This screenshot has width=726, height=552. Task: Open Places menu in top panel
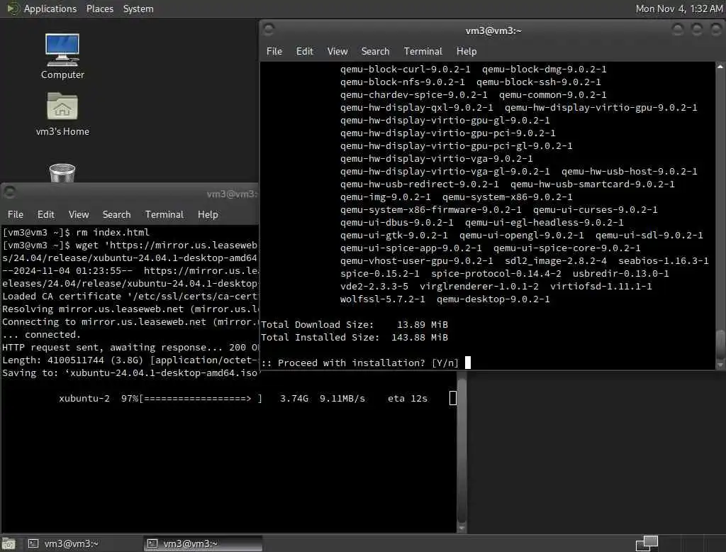99,9
